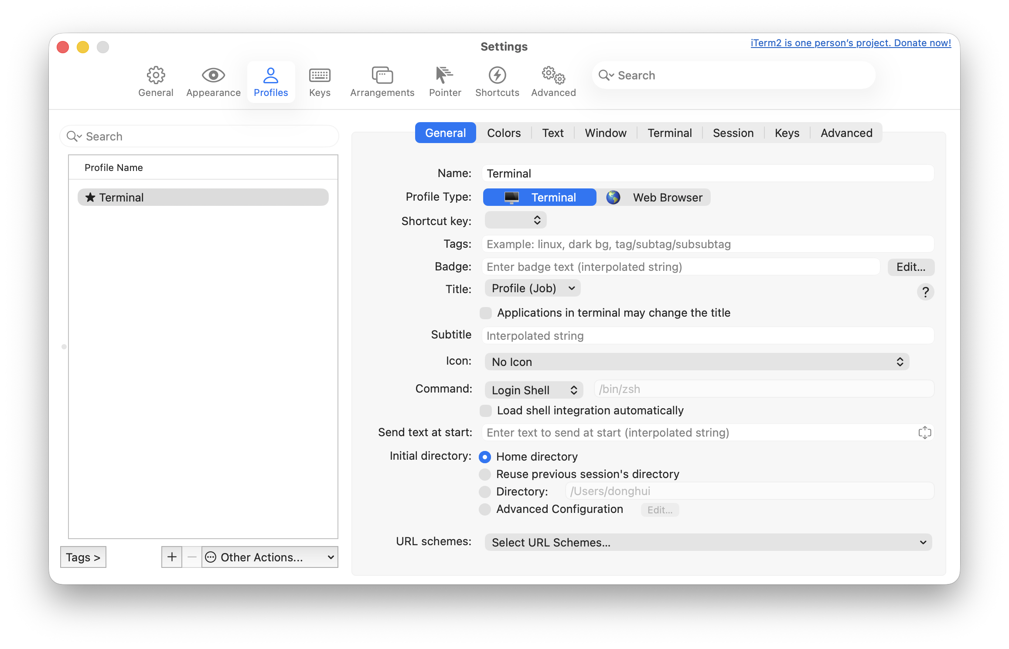Image resolution: width=1009 pixels, height=649 pixels.
Task: Choose Terminal profile type
Action: (x=540, y=197)
